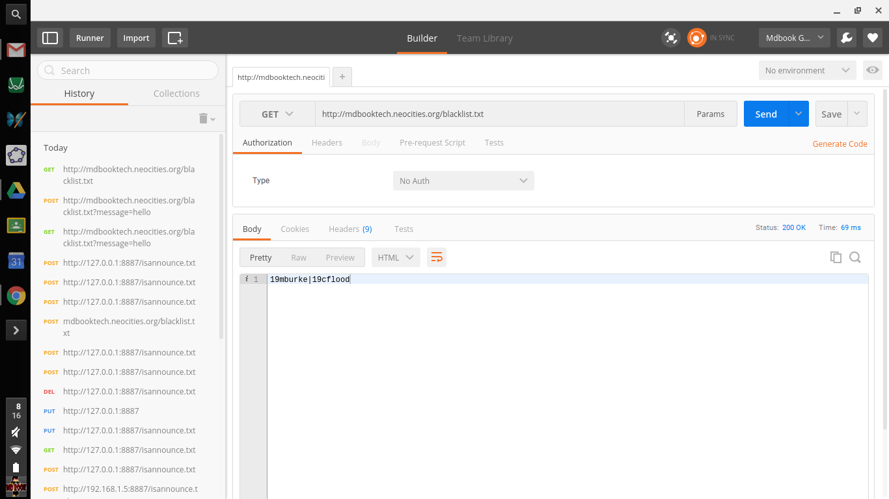This screenshot has height=499, width=889.
Task: Open the Runner button
Action: point(90,38)
